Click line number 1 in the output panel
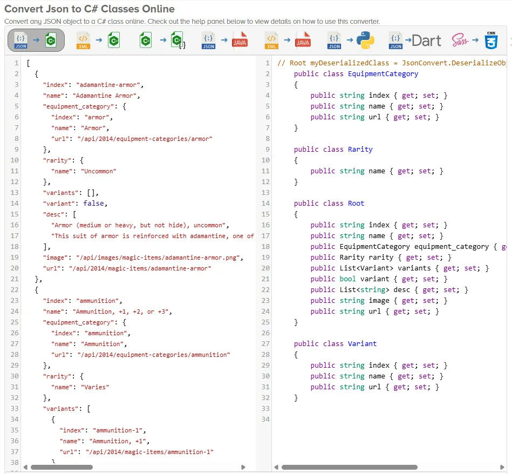This screenshot has width=512, height=474. (267, 63)
